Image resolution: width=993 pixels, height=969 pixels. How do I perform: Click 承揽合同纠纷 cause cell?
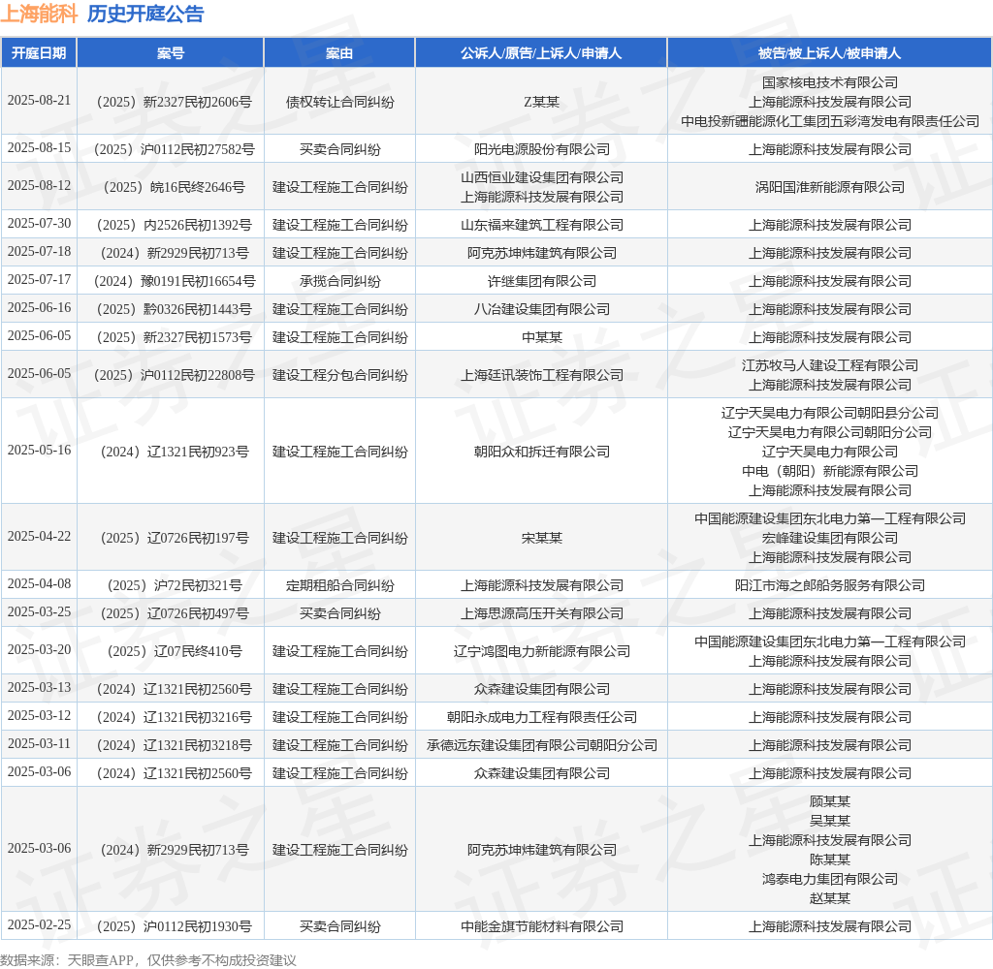[x=340, y=281]
